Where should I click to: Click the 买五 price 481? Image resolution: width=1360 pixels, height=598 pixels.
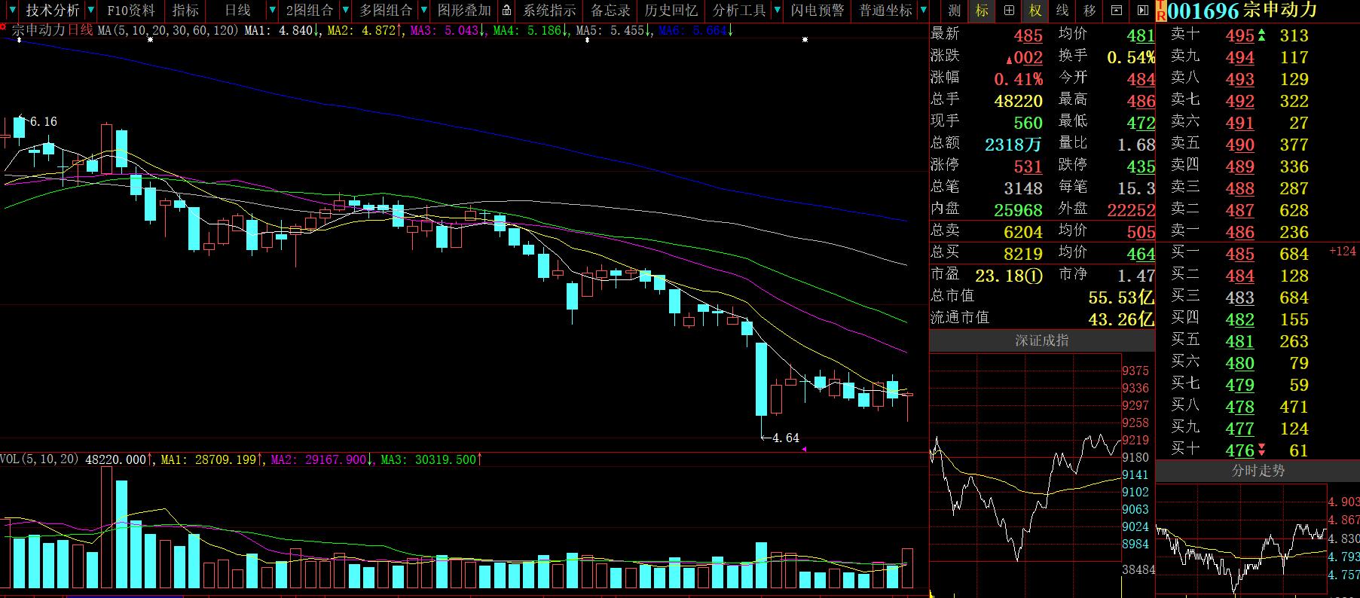click(1239, 341)
